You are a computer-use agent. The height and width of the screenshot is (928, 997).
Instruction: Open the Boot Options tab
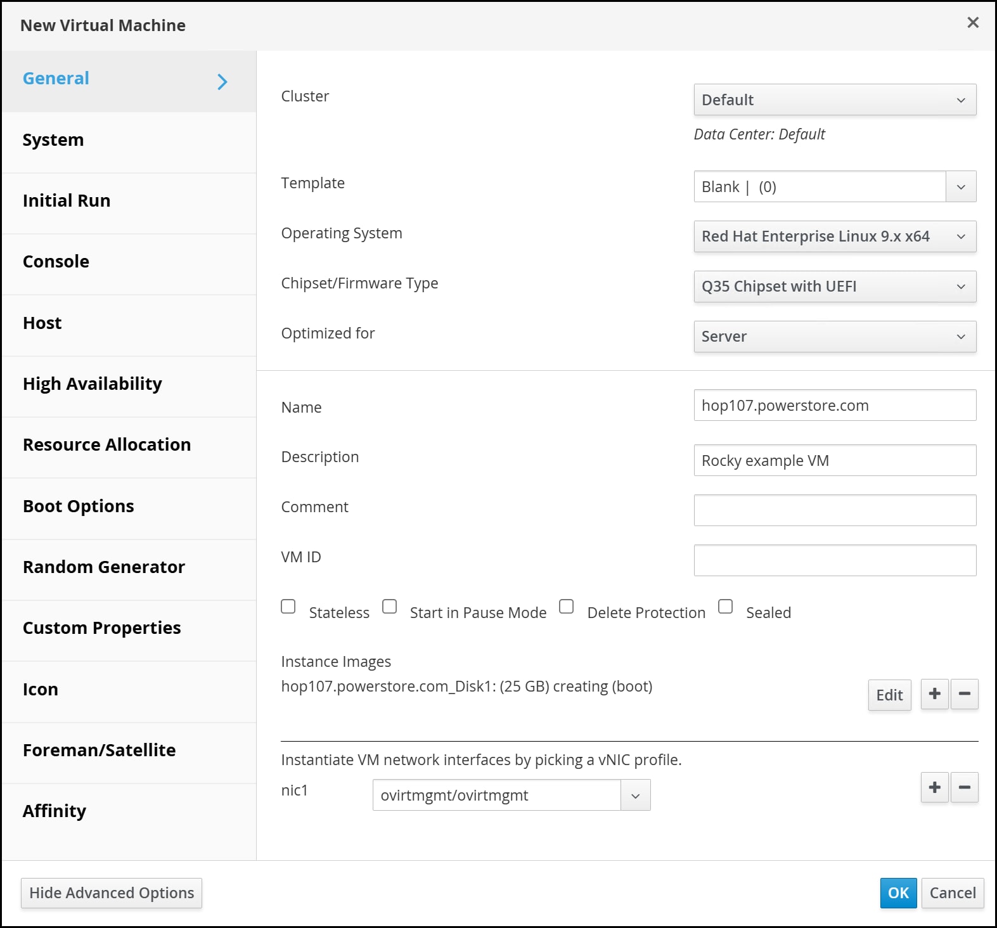(129, 507)
